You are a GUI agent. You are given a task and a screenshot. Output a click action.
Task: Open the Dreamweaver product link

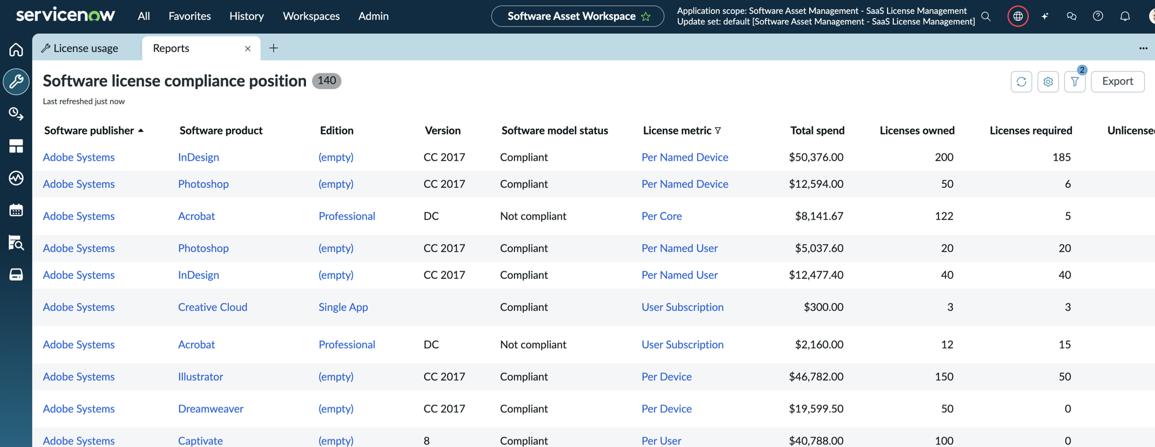click(211, 409)
